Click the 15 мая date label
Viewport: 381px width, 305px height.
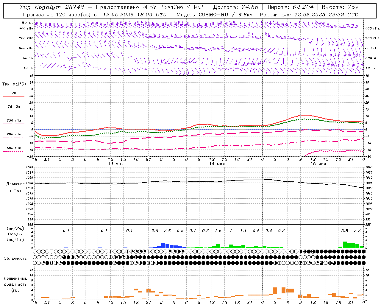[x=318, y=164]
